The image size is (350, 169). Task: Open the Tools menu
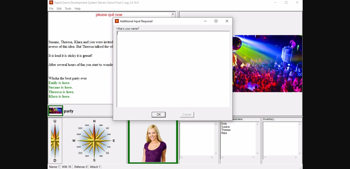(68, 8)
